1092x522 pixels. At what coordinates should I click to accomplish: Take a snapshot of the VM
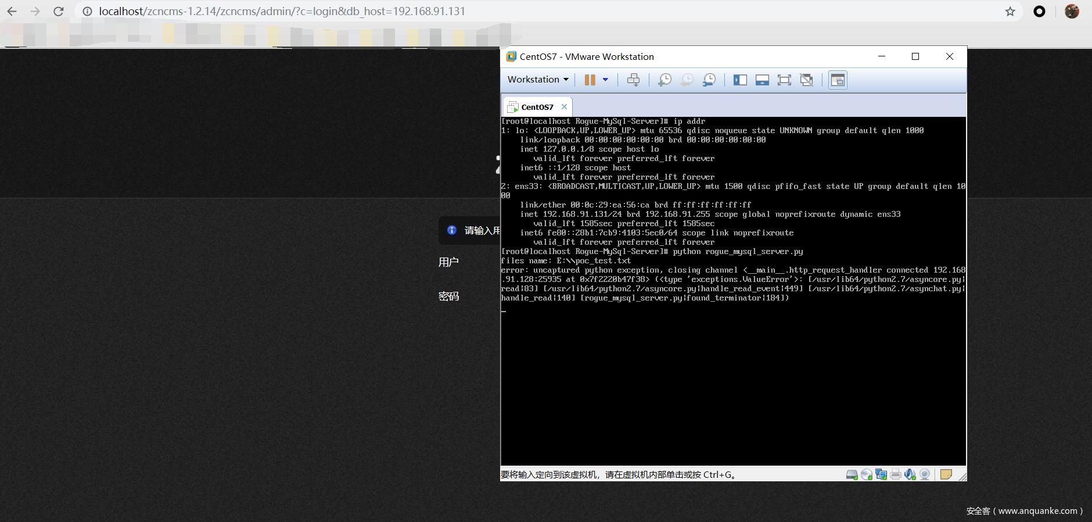pos(664,80)
